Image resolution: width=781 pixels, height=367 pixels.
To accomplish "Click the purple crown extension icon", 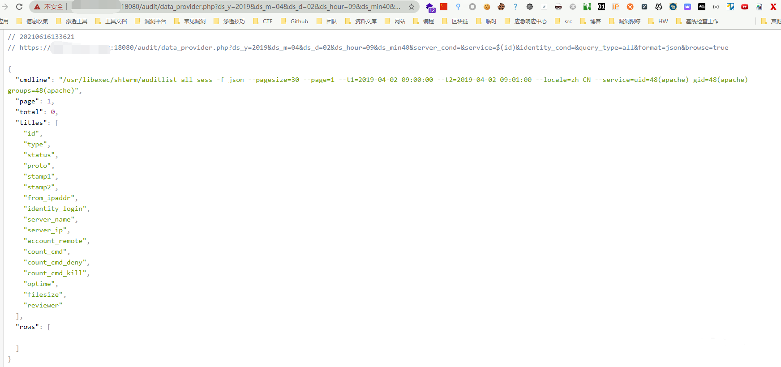I will (687, 7).
